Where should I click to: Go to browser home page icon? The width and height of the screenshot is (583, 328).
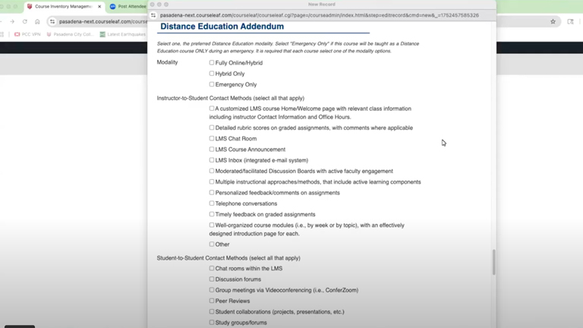37,21
